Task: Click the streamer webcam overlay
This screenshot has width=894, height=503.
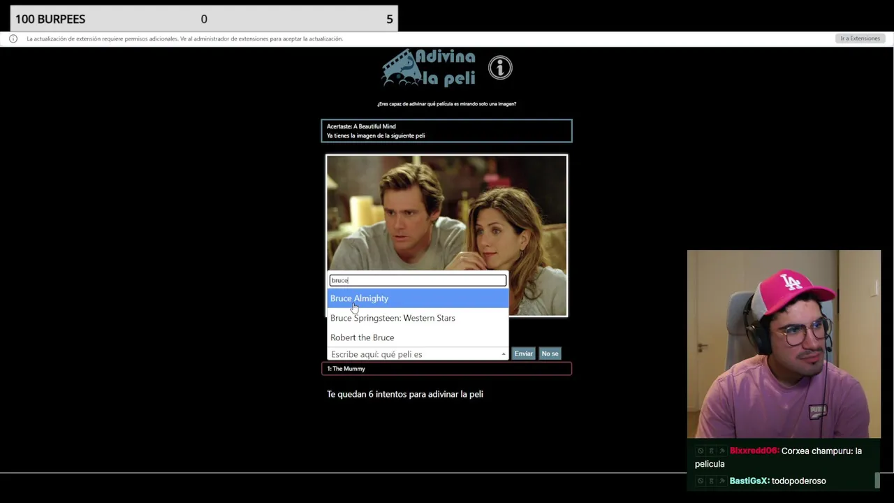Action: coord(784,344)
